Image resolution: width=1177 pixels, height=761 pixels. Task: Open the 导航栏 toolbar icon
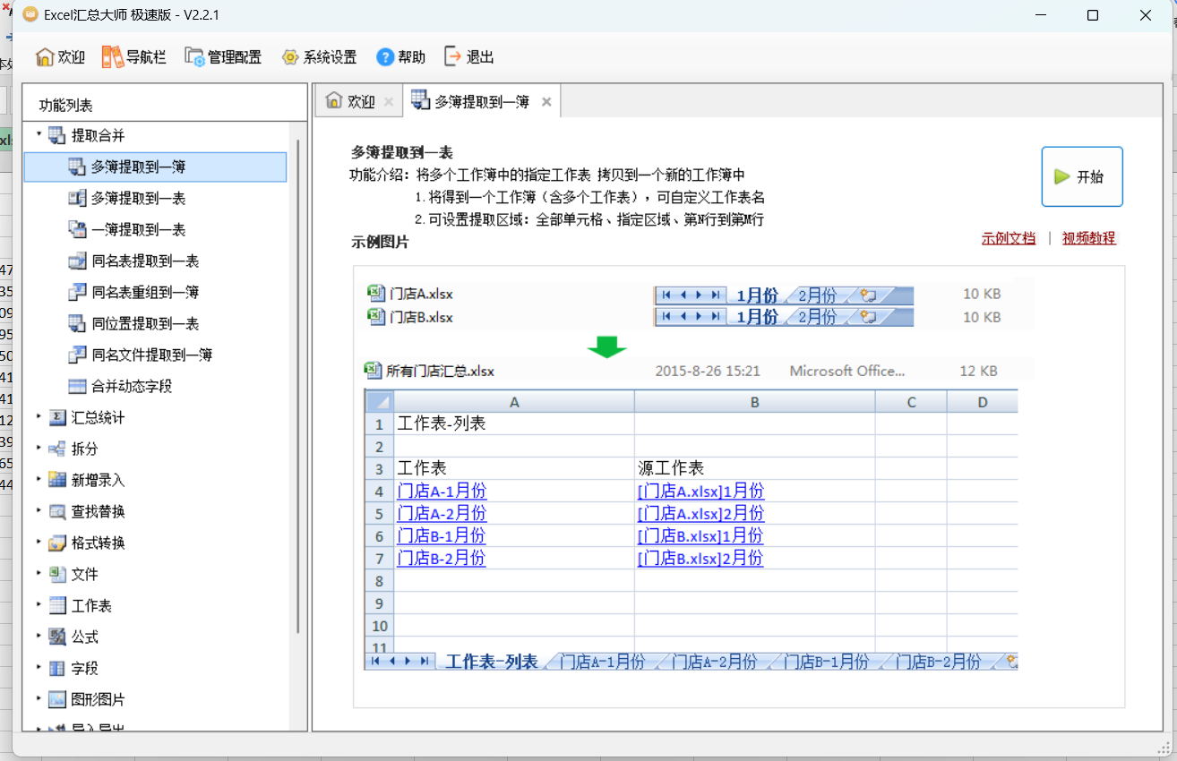point(112,57)
